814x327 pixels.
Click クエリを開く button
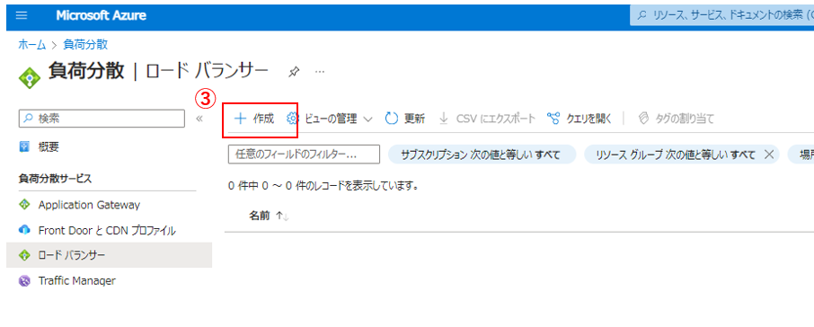(580, 119)
